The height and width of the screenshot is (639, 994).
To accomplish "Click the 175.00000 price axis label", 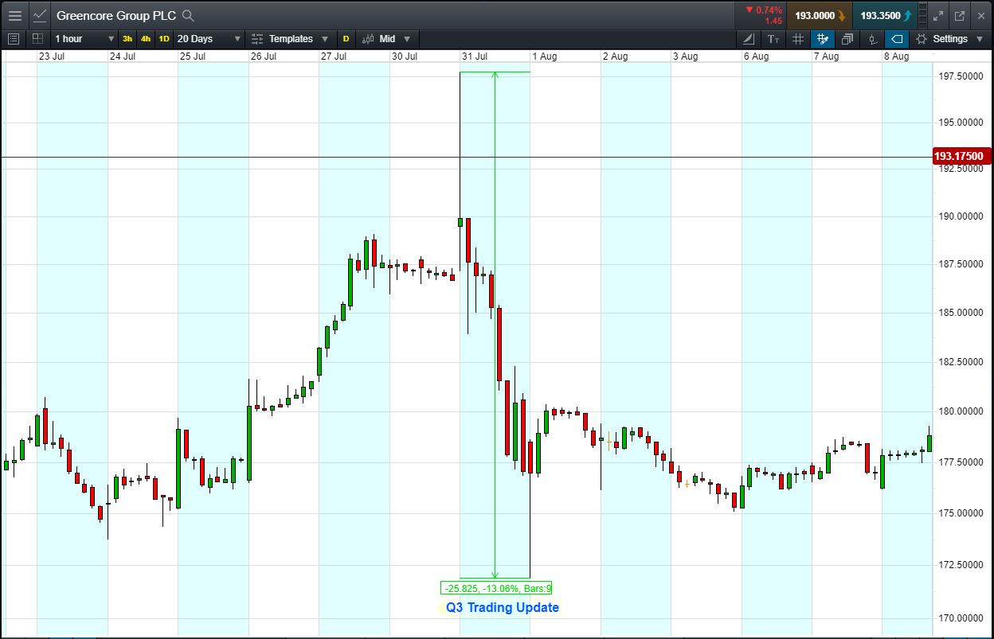I will point(961,512).
